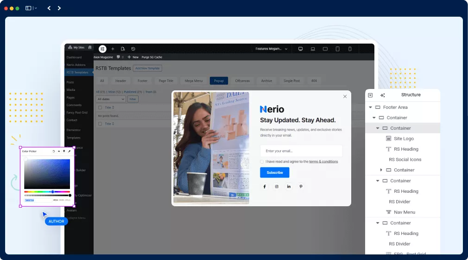Check the terms & conditions agreement checkbox

tap(262, 162)
